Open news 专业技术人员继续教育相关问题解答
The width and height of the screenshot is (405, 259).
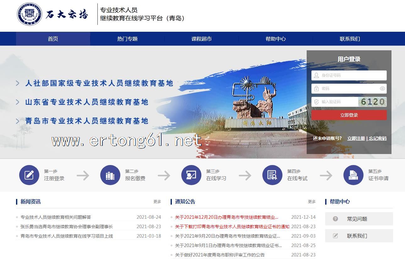pos(56,217)
